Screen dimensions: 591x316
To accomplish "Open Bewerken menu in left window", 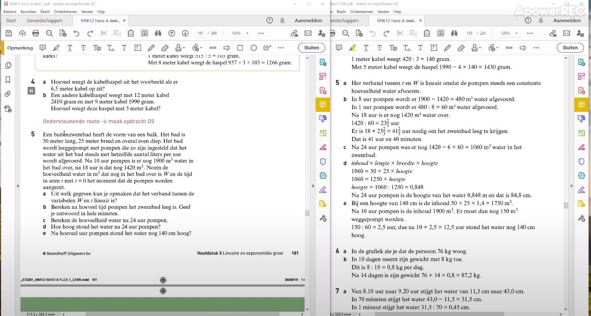I will [29, 12].
